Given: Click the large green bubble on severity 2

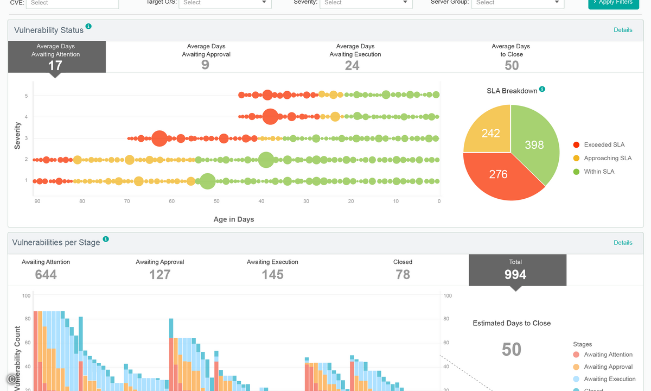Looking at the screenshot, I should click(266, 160).
